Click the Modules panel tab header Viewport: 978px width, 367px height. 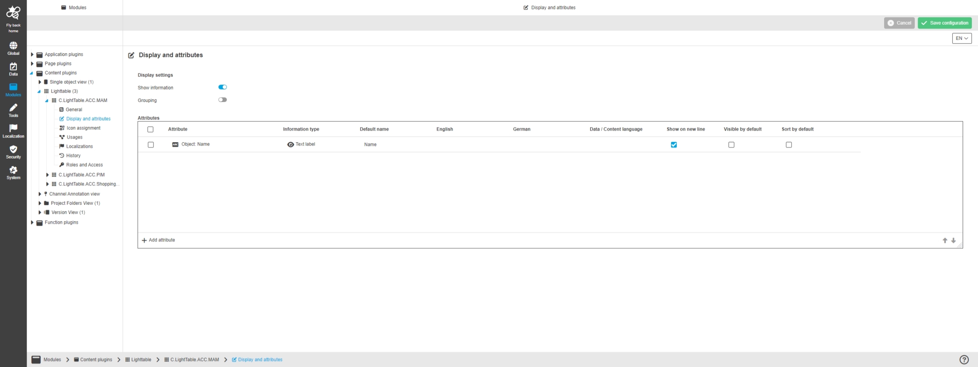point(74,8)
